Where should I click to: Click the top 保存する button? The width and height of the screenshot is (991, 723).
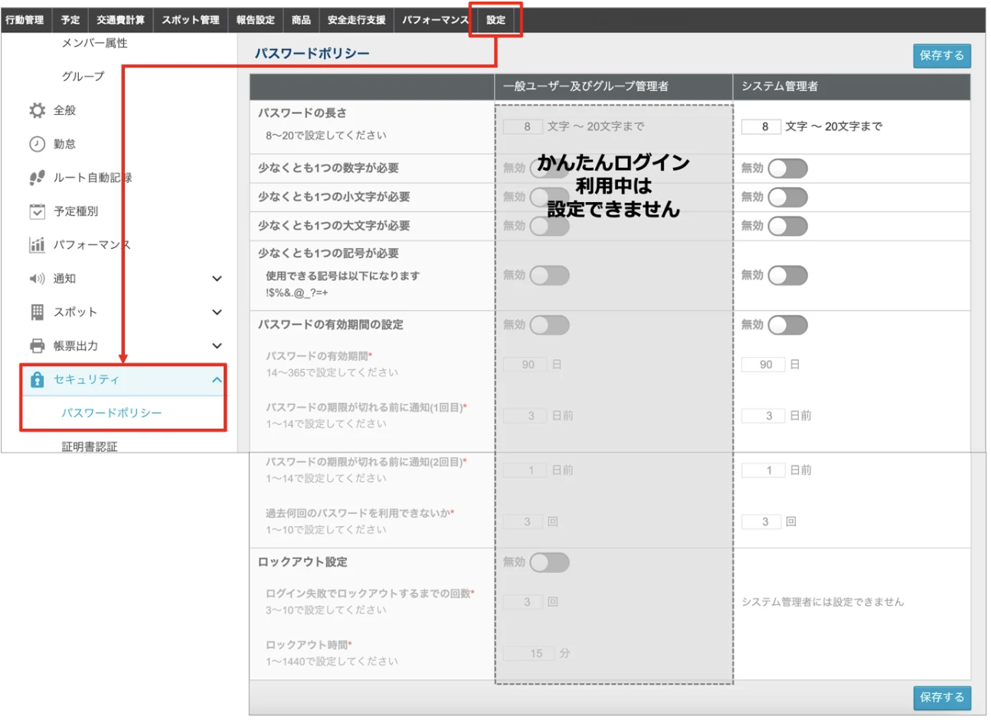(942, 56)
